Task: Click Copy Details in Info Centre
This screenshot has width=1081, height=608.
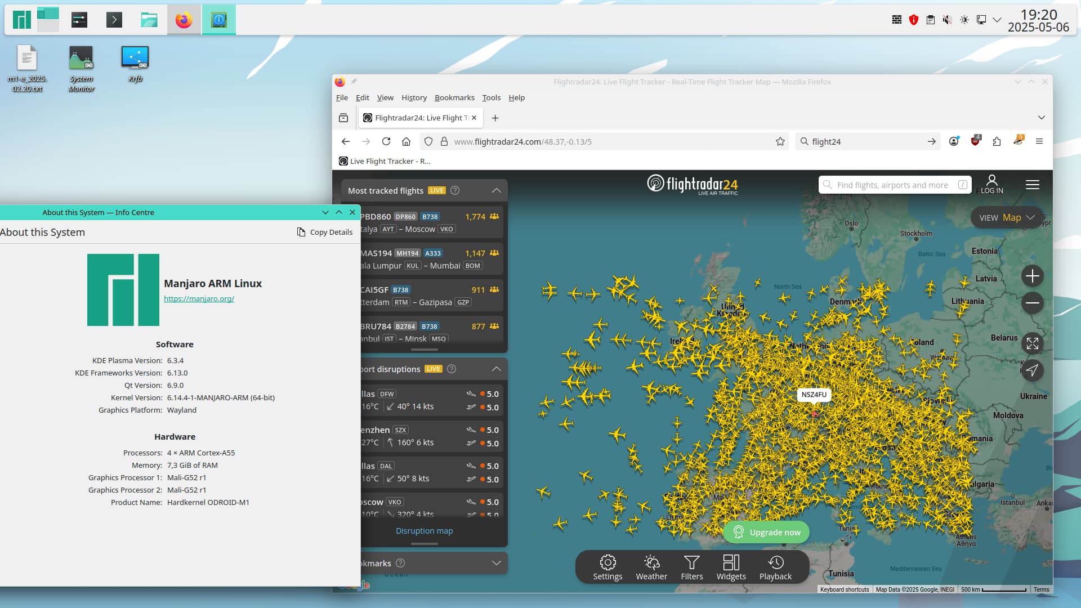Action: (x=325, y=232)
